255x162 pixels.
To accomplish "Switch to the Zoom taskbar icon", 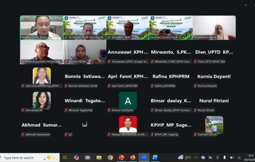I will [x=144, y=157].
